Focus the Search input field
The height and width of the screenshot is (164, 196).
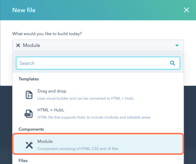click(x=98, y=63)
